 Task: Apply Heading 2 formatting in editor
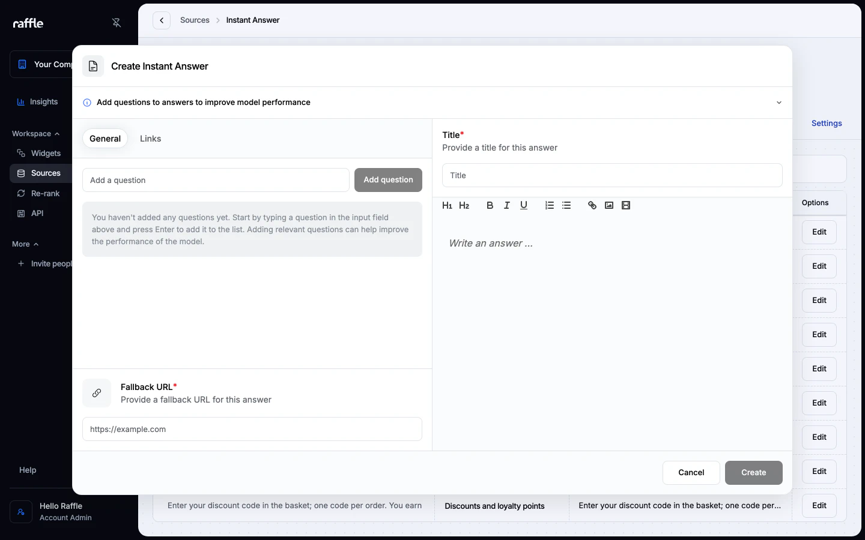tap(464, 205)
